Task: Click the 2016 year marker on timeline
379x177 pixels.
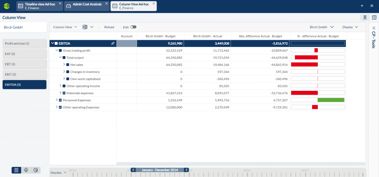Action: (x=247, y=170)
